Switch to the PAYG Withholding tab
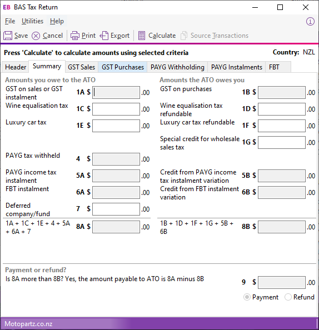 click(x=177, y=67)
